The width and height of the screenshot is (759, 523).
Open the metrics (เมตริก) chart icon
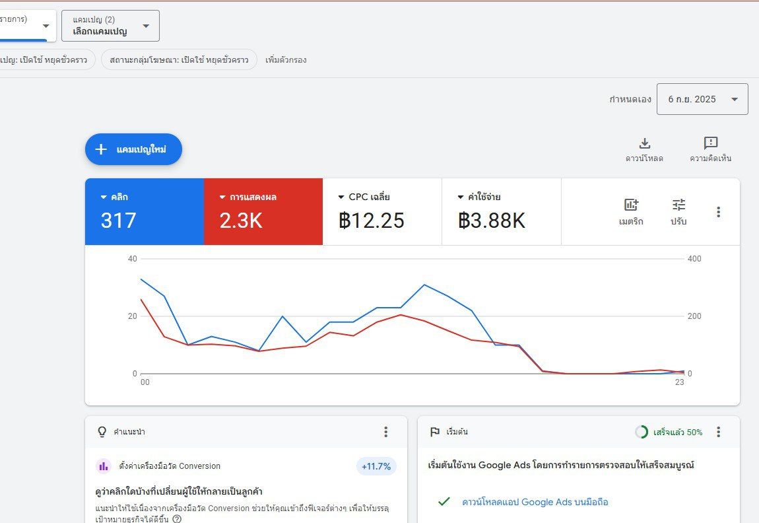pos(631,205)
